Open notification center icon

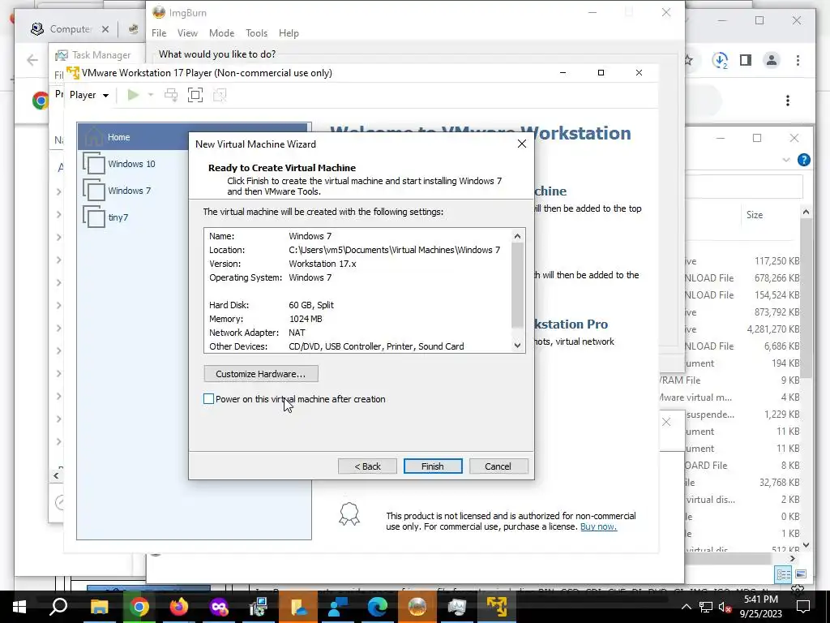[803, 607]
